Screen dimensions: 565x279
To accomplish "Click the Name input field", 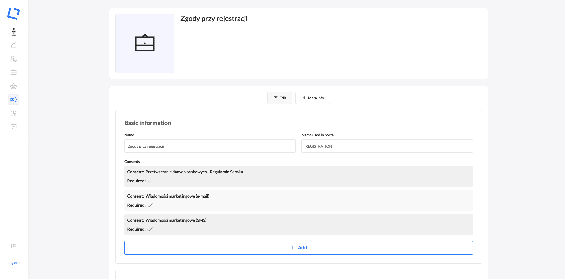I will [x=210, y=146].
